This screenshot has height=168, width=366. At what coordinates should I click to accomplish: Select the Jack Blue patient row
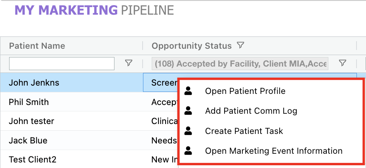pos(28,141)
